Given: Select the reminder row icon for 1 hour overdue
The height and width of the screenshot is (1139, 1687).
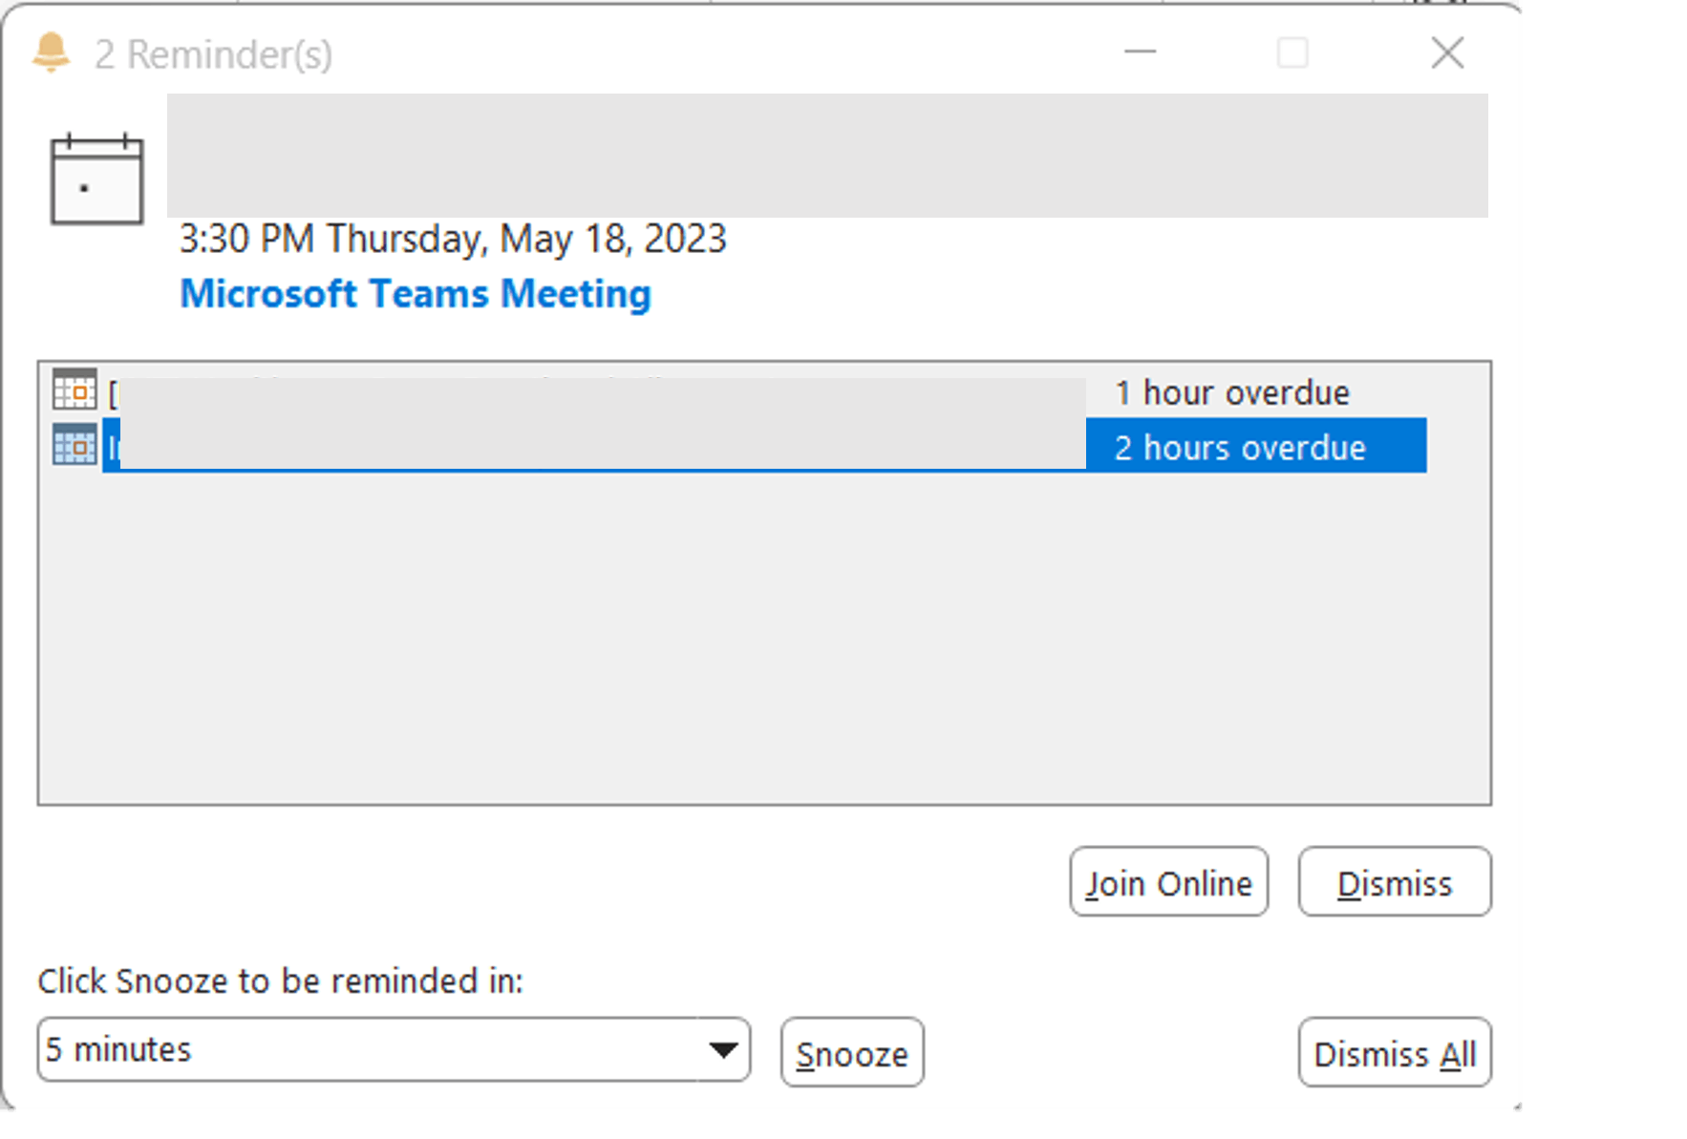Looking at the screenshot, I should click(75, 390).
